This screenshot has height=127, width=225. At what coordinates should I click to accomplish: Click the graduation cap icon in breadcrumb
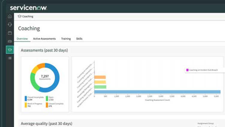click(x=19, y=17)
